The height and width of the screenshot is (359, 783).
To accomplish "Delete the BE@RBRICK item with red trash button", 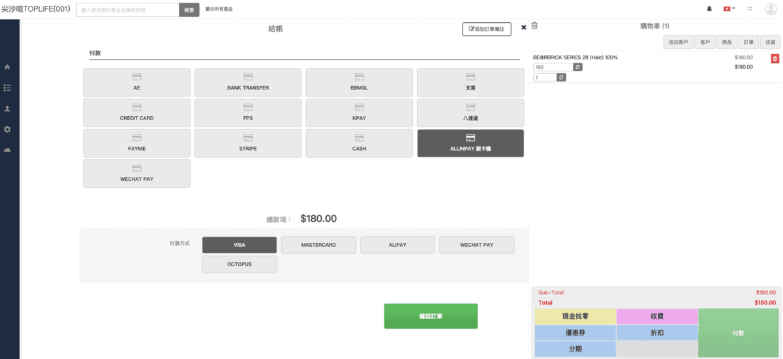I will tap(775, 59).
